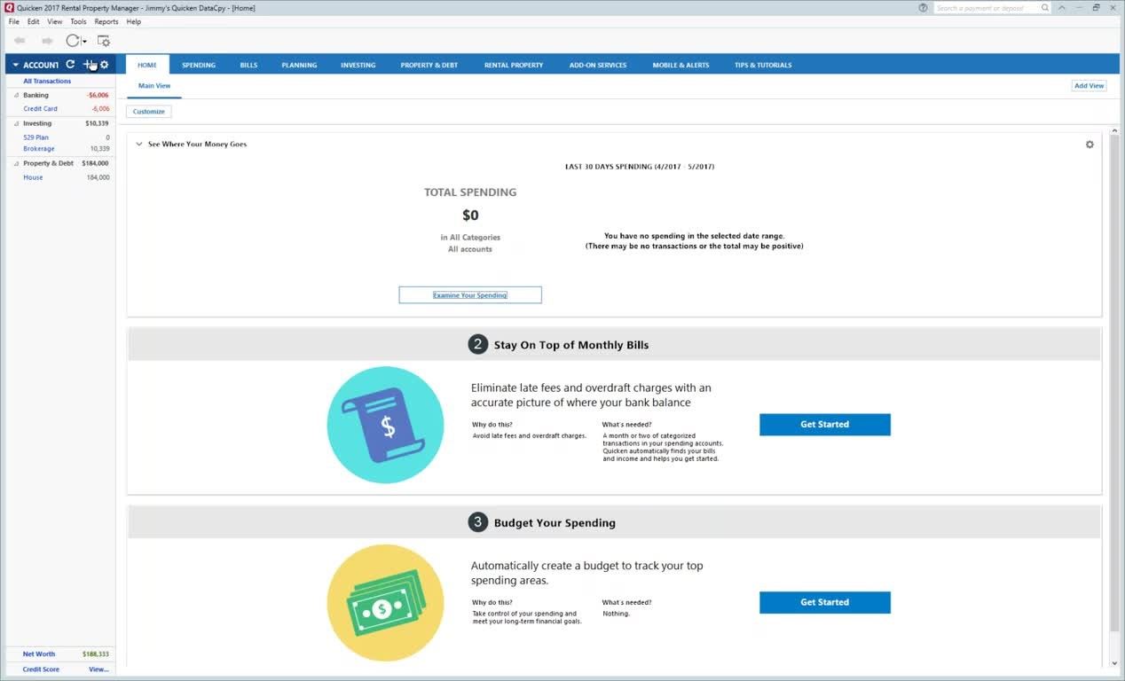1125x681 pixels.
Task: Collapse the See Where Your Money Goes panel
Action: coord(139,144)
